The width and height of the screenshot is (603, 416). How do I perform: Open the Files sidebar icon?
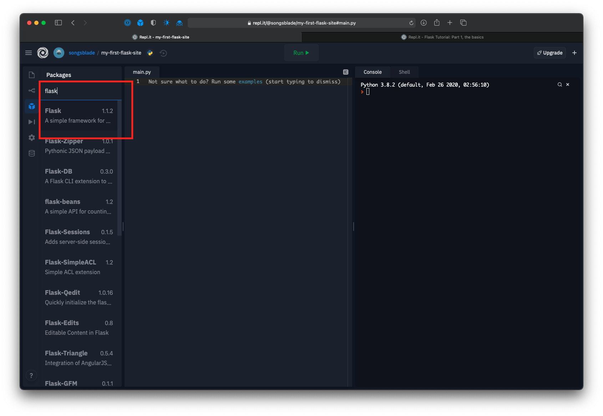tap(32, 75)
